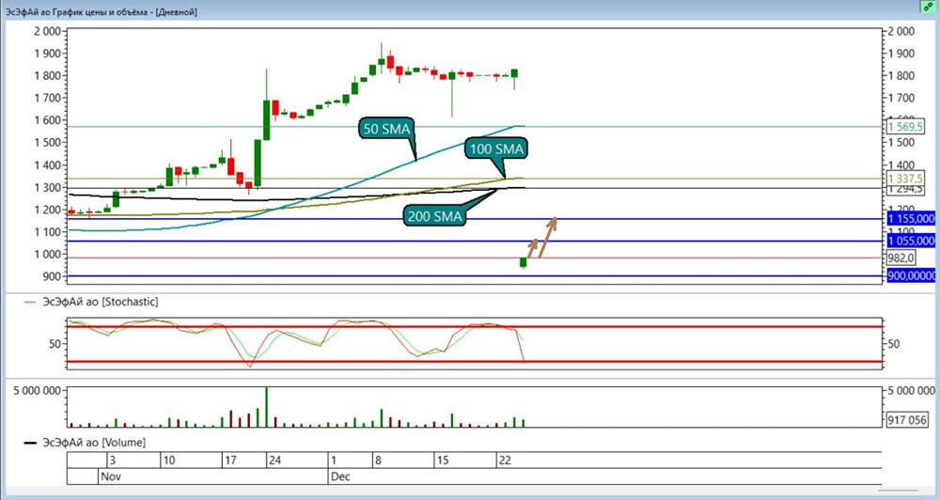Screen dimensions: 940x500
Task: Click the green link icon in title bar
Action: point(929,7)
